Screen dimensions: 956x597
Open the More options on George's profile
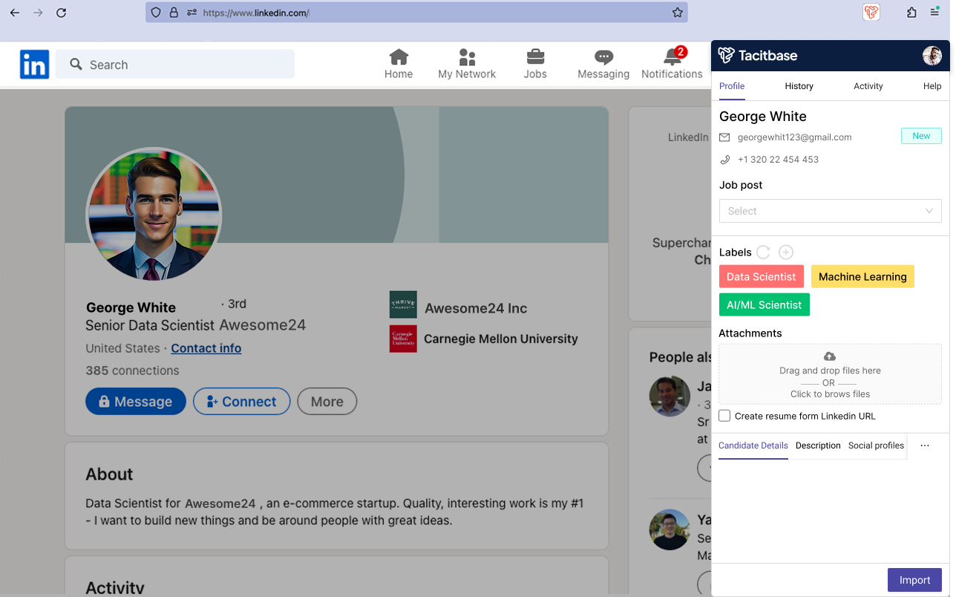[x=327, y=402]
